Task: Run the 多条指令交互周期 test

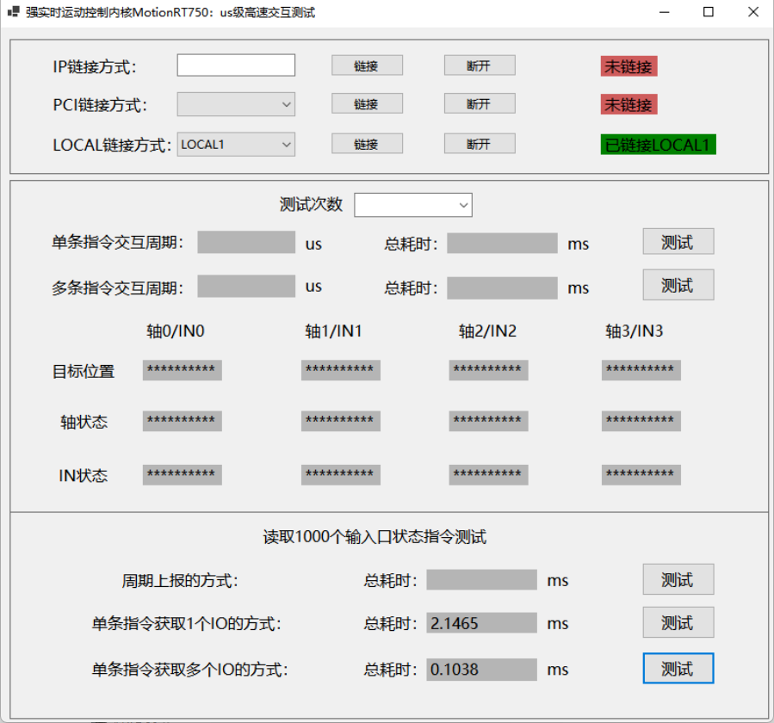Action: [678, 285]
